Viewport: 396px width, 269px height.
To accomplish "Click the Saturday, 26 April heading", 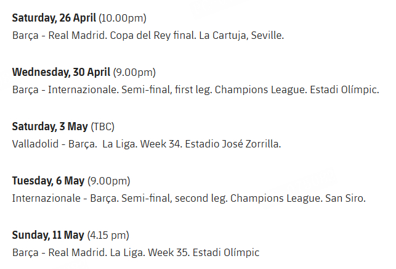I will pyautogui.click(x=54, y=18).
